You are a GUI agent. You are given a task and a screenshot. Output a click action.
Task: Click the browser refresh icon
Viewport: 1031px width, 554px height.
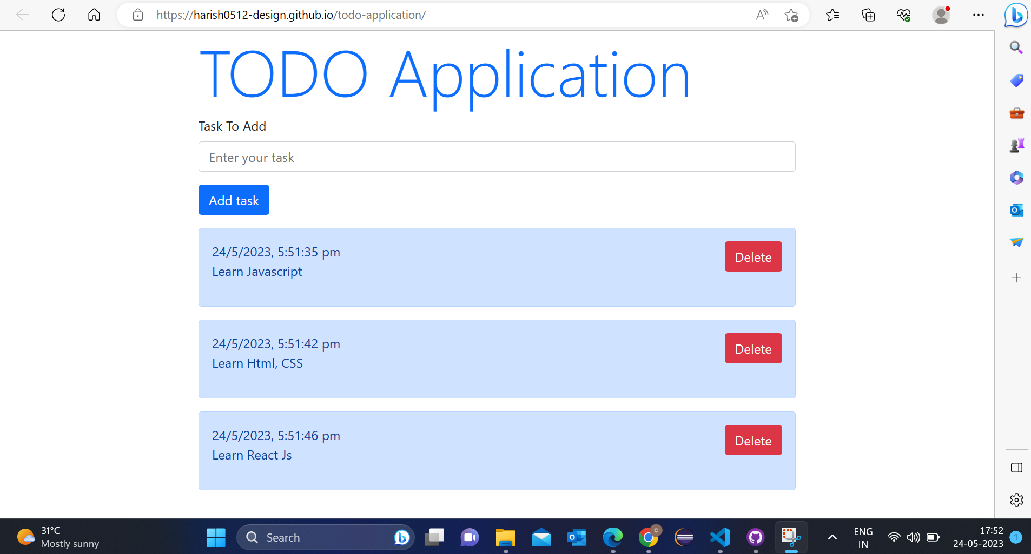[x=58, y=15]
